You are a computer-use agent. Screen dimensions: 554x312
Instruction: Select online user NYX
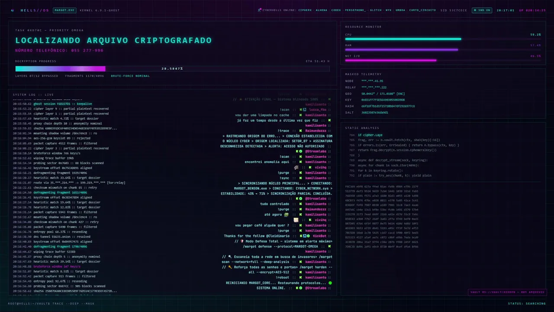[389, 10]
